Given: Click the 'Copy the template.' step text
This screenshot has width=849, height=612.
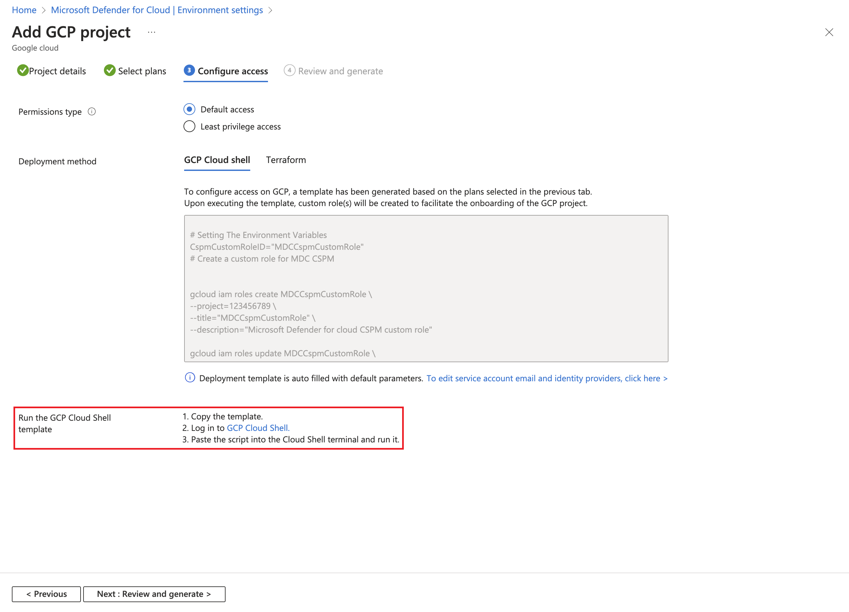Looking at the screenshot, I should 227,416.
